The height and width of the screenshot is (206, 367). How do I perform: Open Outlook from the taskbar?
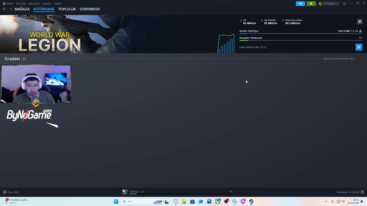[x=201, y=201]
